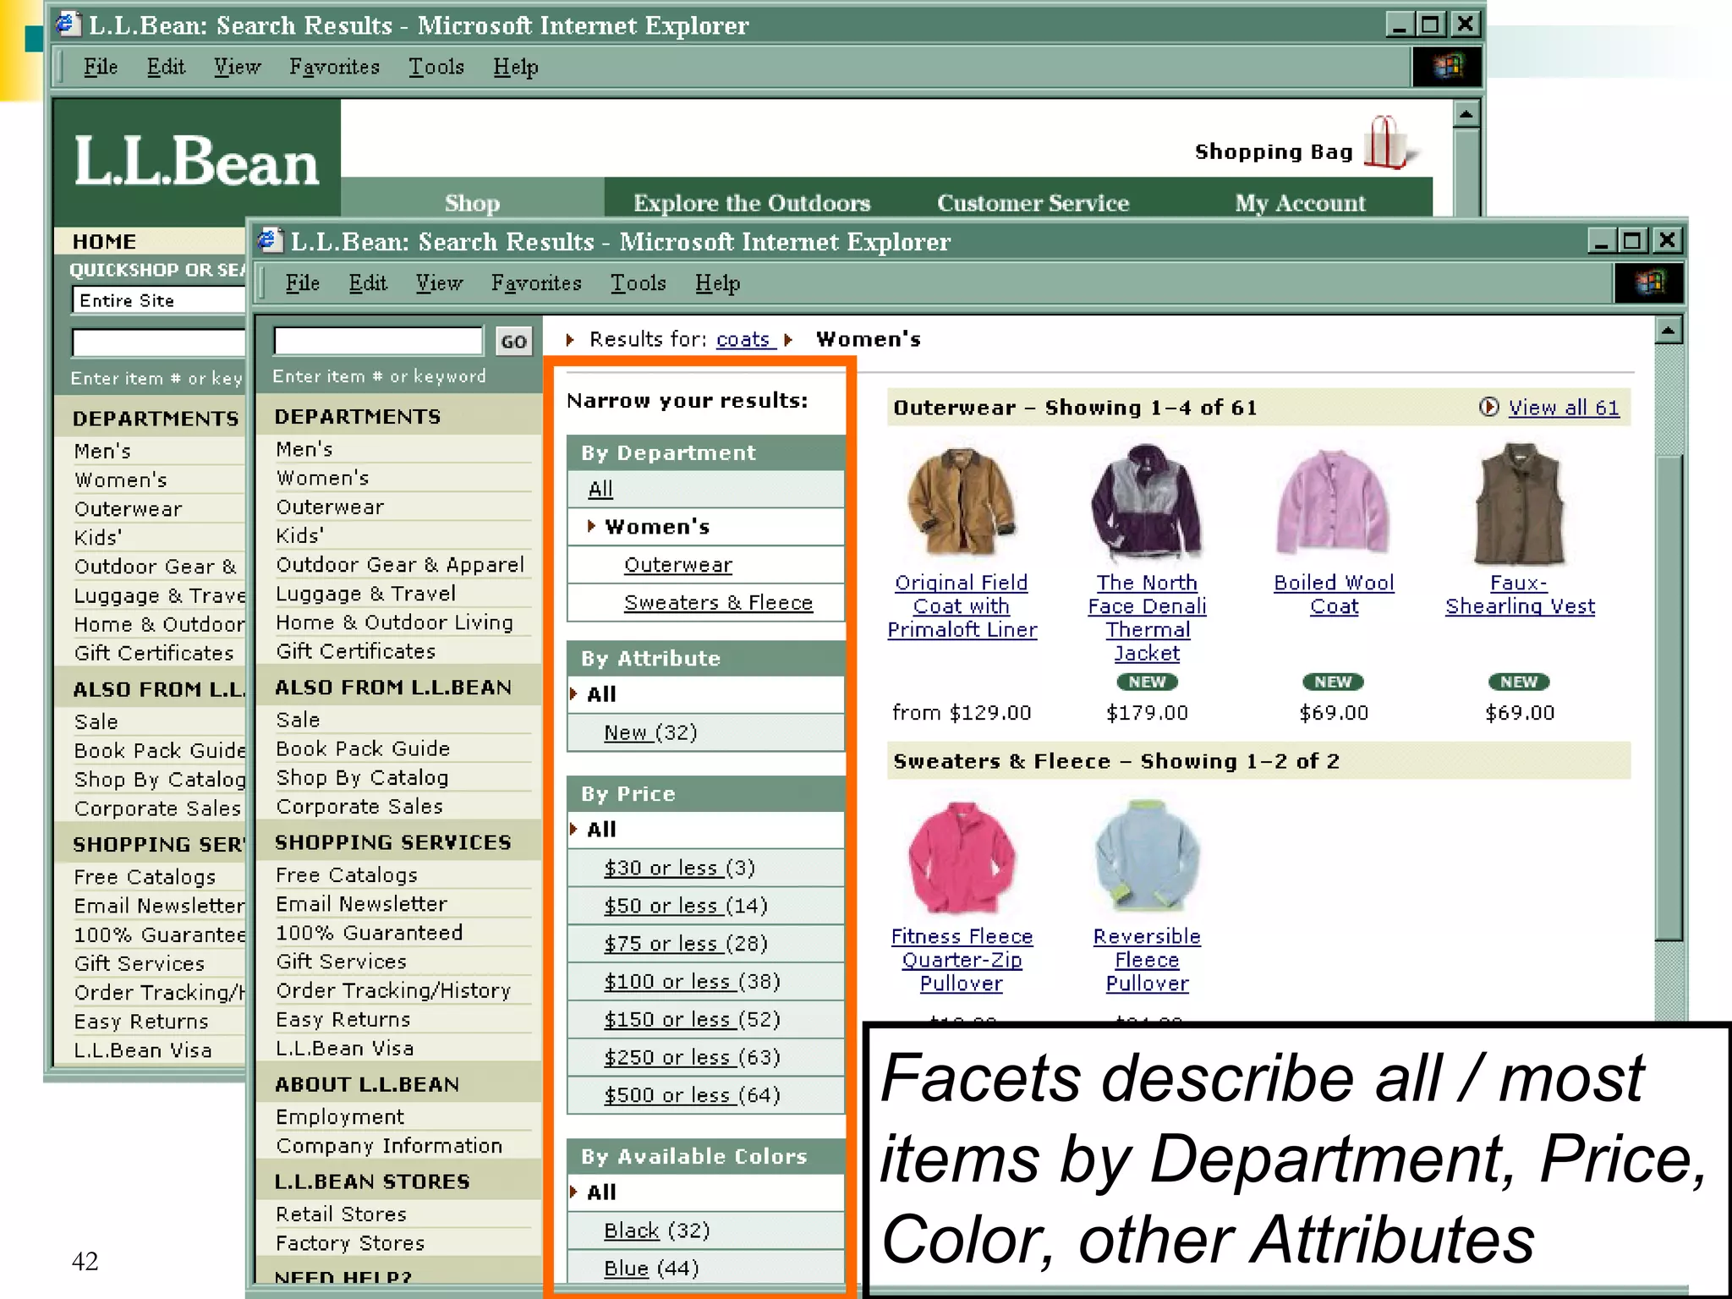Open Gift Certificates in front sidebar
This screenshot has height=1299, width=1732.
point(355,651)
